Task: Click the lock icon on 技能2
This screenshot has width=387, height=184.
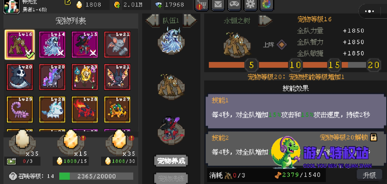Action: 374,137
